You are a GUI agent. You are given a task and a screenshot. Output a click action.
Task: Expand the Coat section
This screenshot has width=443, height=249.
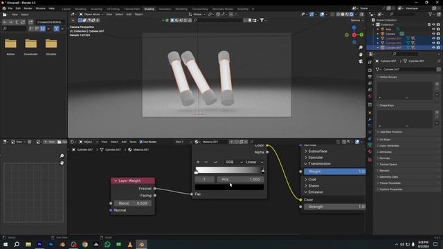(310, 179)
